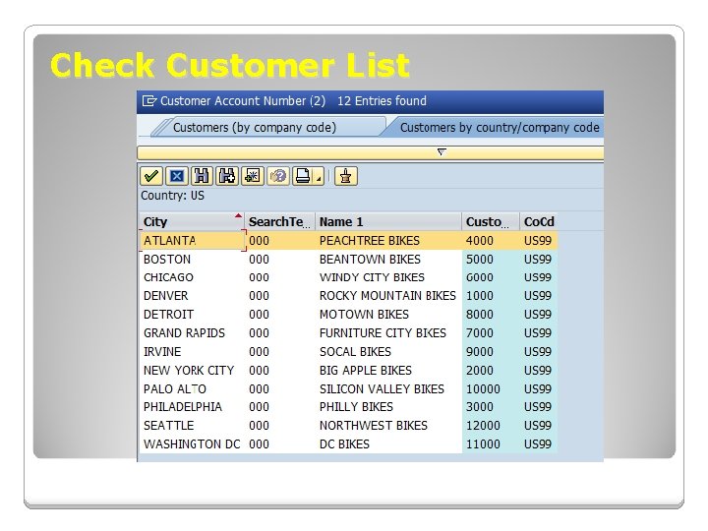Viewport: 708px width, 531px height.
Task: Select the DENVER city cell
Action: click(x=193, y=296)
